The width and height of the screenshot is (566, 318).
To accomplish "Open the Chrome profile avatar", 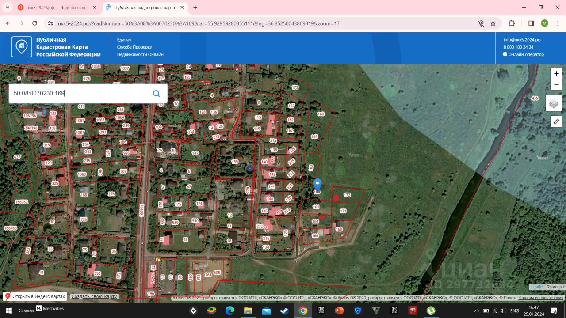I will coord(544,23).
